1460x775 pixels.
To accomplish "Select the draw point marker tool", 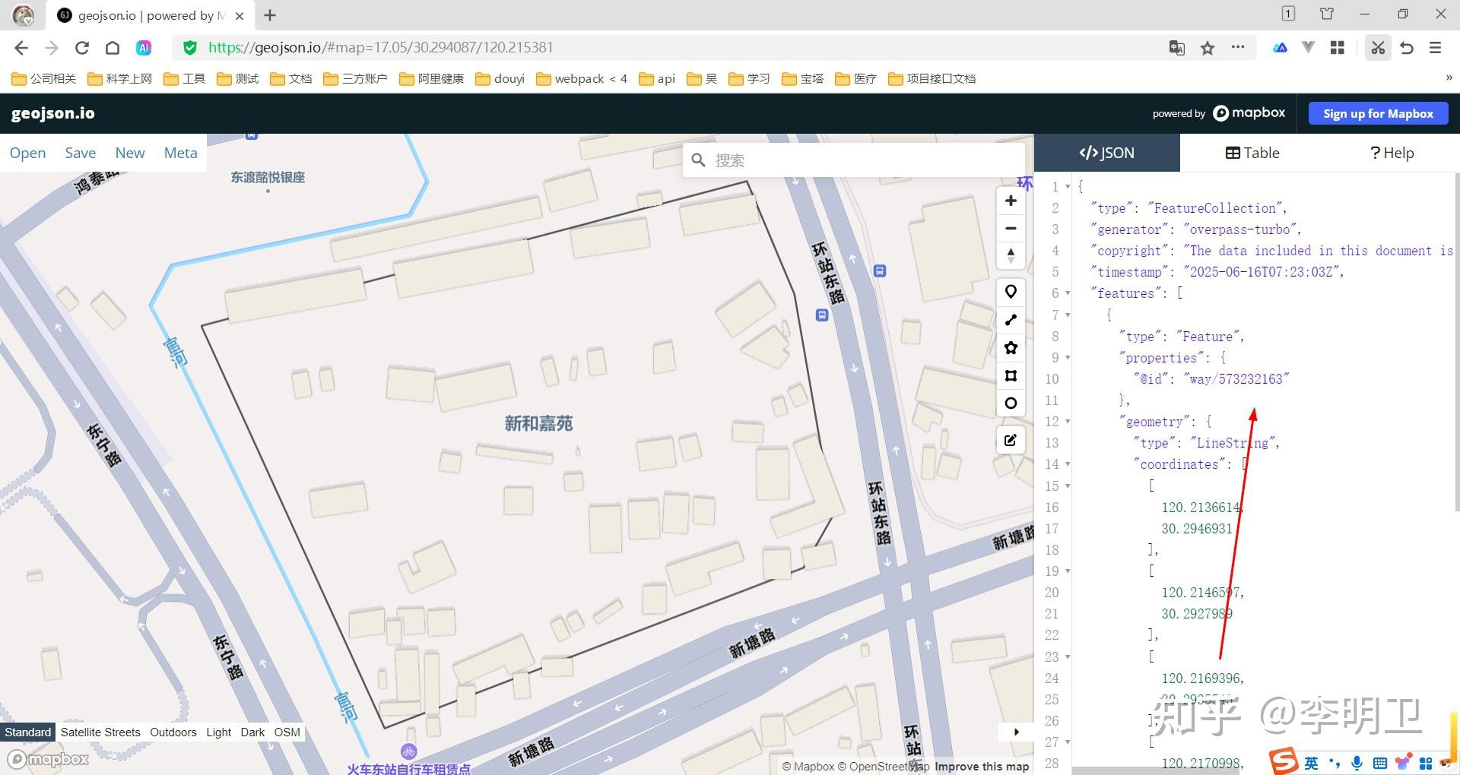I will [x=1011, y=292].
